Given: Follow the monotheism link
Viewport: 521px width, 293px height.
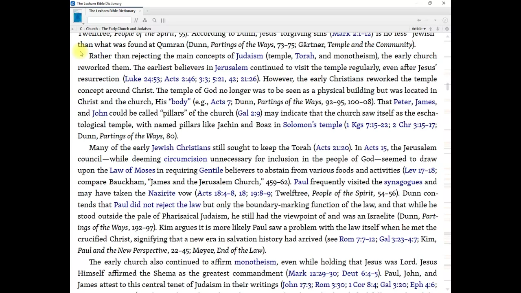Looking at the screenshot, I should point(255,262).
